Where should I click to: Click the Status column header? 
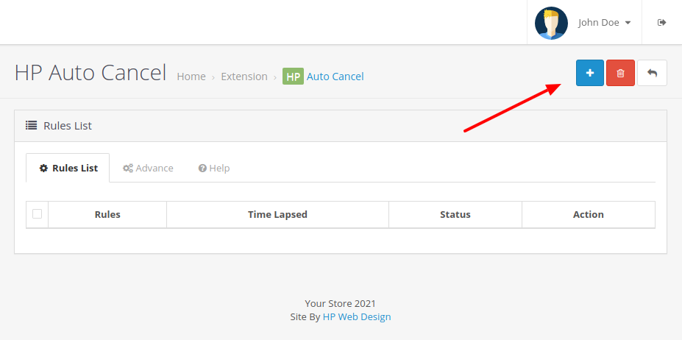[455, 215]
